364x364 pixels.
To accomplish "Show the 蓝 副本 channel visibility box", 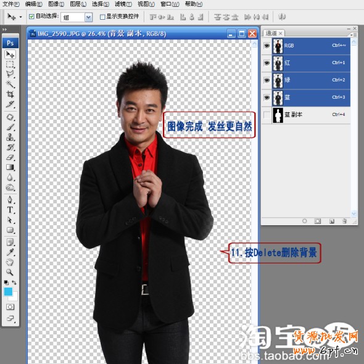I will coord(267,115).
